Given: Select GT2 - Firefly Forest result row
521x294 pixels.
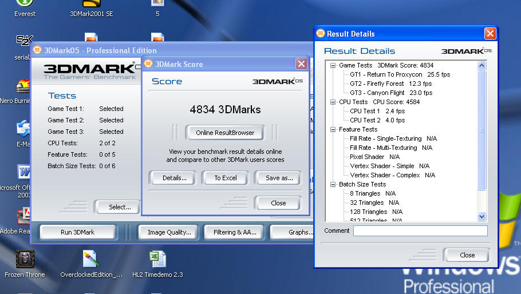Looking at the screenshot, I should (390, 84).
